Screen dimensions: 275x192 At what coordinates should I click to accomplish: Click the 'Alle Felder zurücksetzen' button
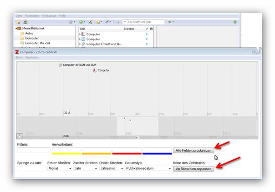point(194,150)
